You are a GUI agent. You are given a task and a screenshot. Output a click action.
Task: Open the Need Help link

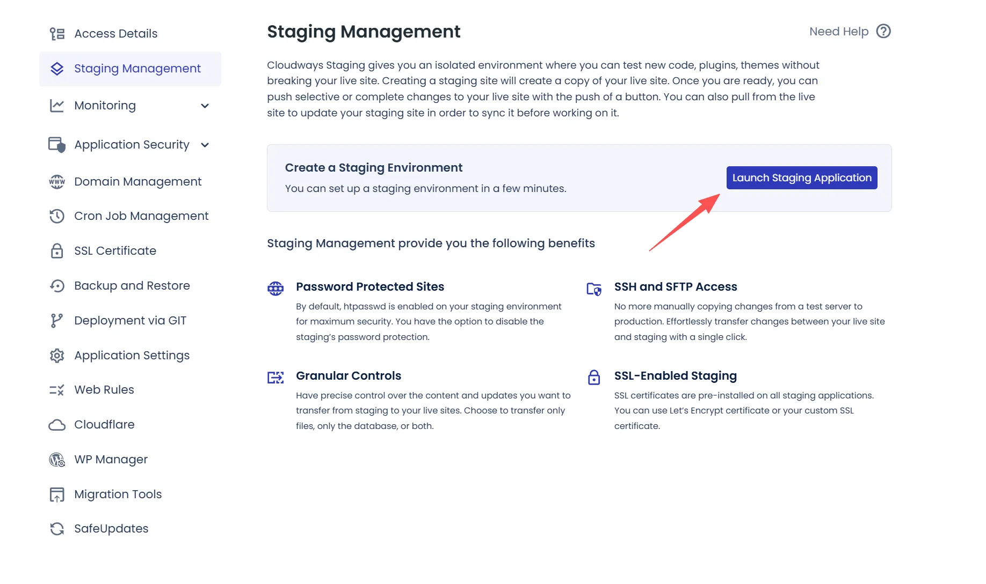(x=838, y=32)
